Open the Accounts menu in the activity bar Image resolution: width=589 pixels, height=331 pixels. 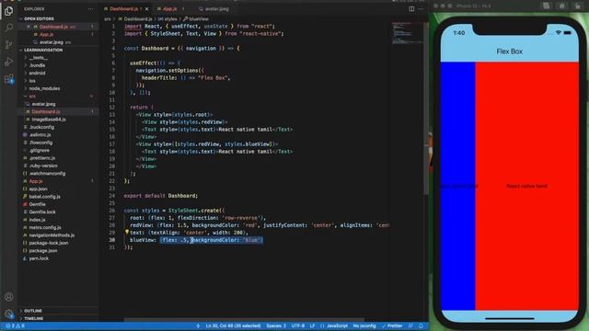(8, 297)
